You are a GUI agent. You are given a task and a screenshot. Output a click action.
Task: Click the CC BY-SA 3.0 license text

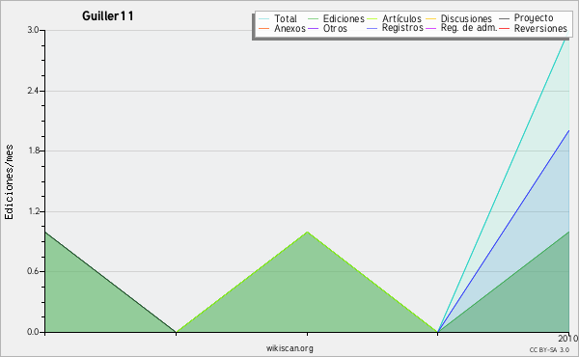pos(549,350)
